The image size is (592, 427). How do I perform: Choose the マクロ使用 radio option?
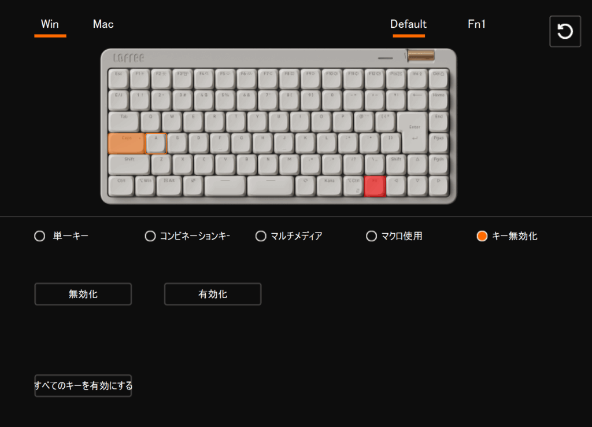(394, 236)
